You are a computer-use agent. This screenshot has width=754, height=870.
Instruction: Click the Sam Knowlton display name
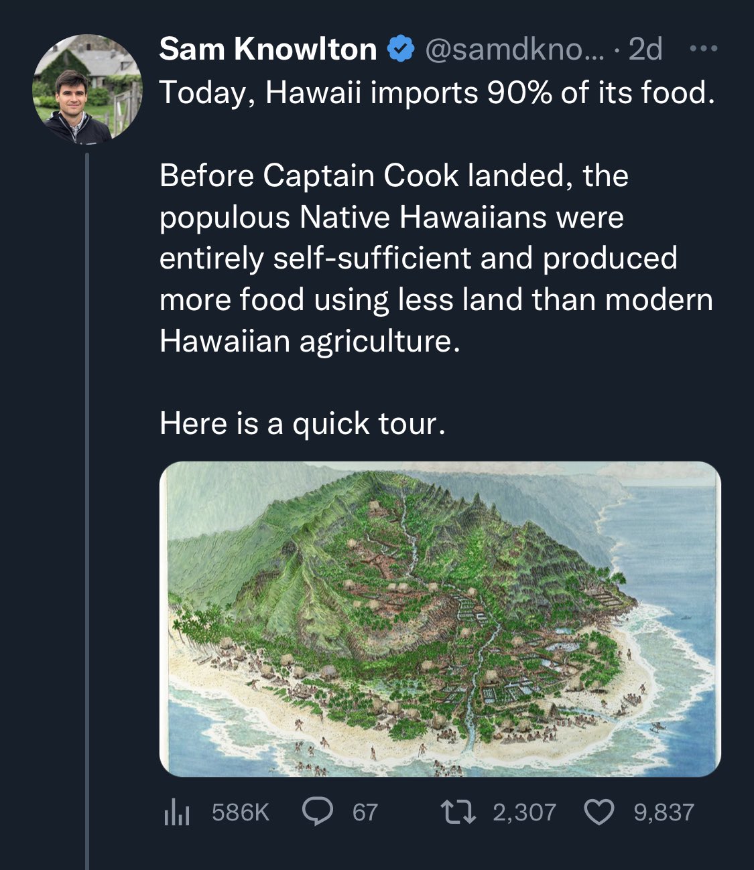(x=268, y=49)
